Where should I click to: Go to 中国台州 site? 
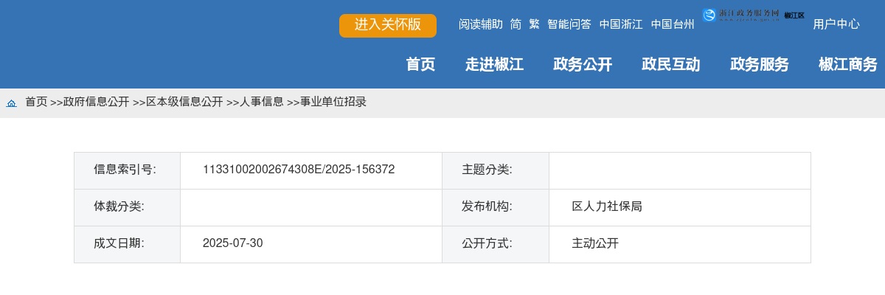pos(672,24)
